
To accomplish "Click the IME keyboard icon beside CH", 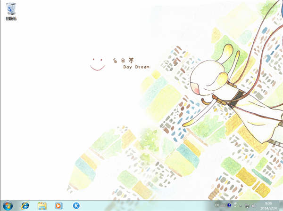I will [x=223, y=205].
